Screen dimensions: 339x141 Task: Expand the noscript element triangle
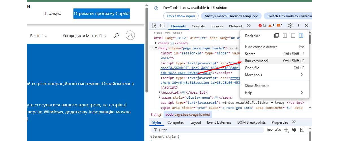(x=160, y=92)
